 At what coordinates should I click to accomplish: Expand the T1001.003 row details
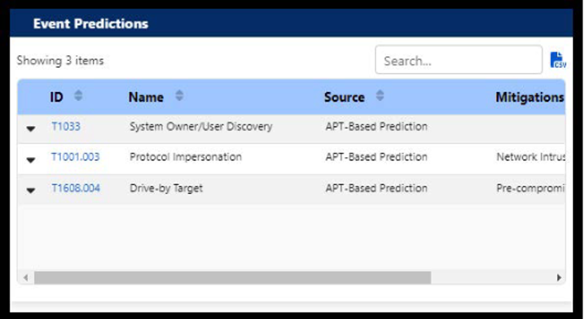click(31, 160)
